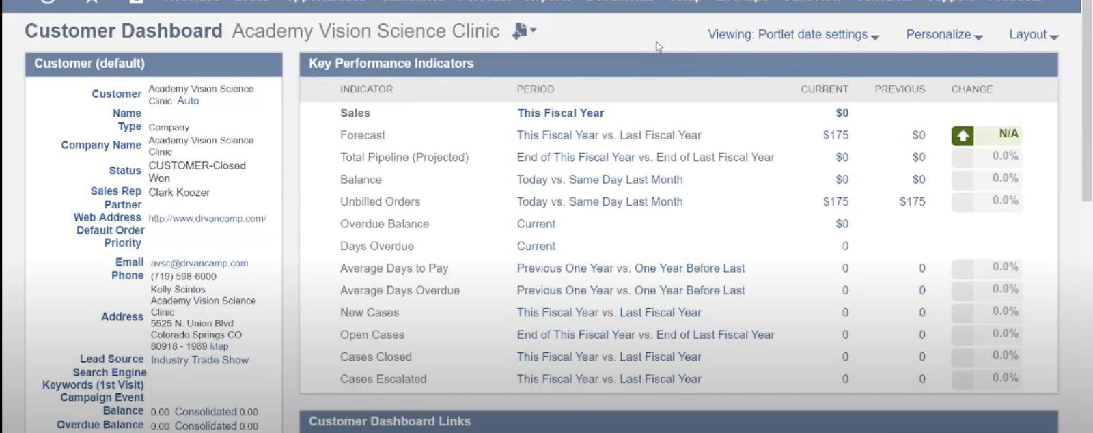Open the Map link in address

coord(220,347)
